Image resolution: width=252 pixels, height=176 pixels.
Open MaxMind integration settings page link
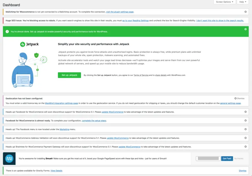coord(61,103)
